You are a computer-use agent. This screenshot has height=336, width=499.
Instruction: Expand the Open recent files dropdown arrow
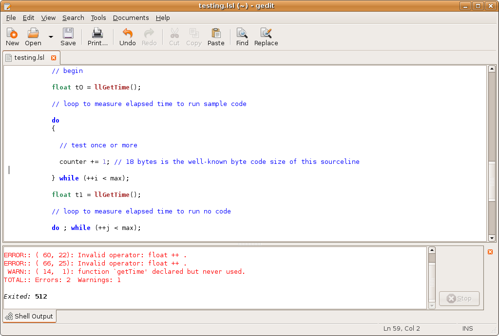coord(51,36)
